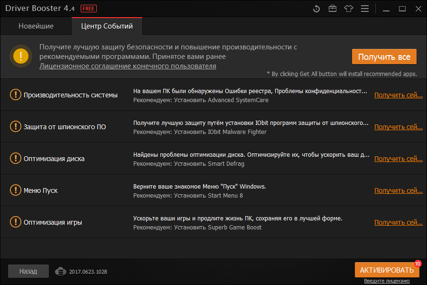Click Получить сейчас for Superb Game Boost
The width and height of the screenshot is (427, 285).
coord(399,222)
